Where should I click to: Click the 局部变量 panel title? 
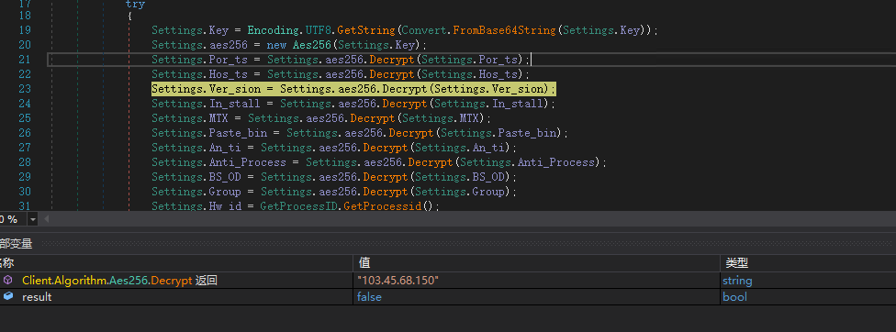point(16,244)
